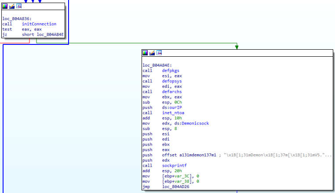Click the Demon string comment text
335x193 pixels.
coord(277,155)
